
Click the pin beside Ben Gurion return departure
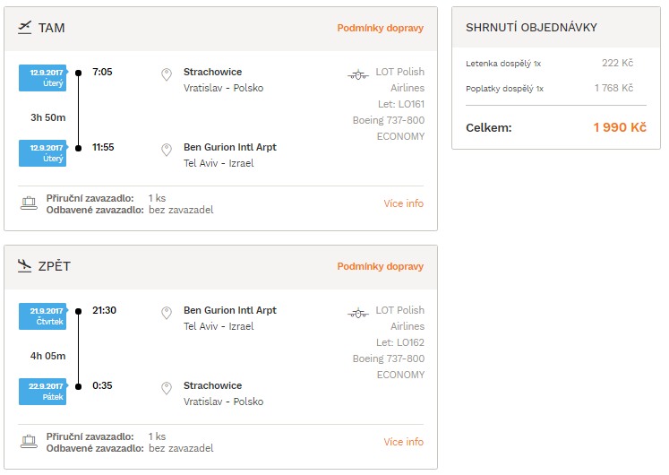click(x=167, y=314)
